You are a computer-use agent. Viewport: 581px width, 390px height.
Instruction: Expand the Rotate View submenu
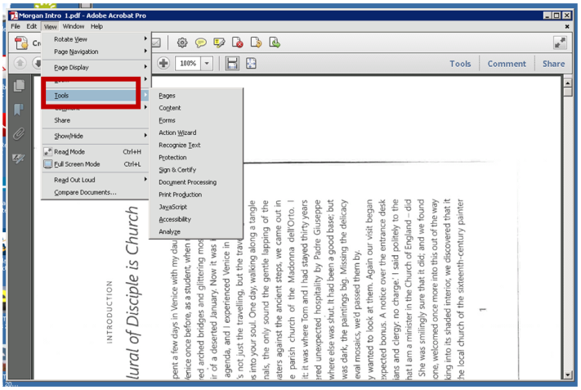(70, 39)
